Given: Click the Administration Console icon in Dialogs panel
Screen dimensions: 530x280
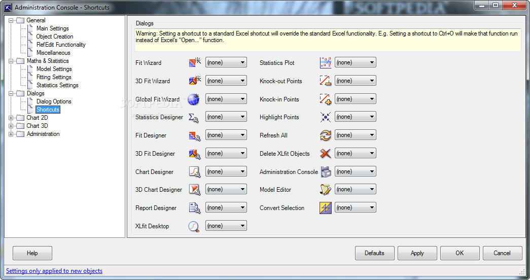Looking at the screenshot, I should point(326,172).
